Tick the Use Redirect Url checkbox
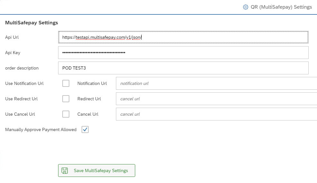This screenshot has width=317, height=183. 66,99
